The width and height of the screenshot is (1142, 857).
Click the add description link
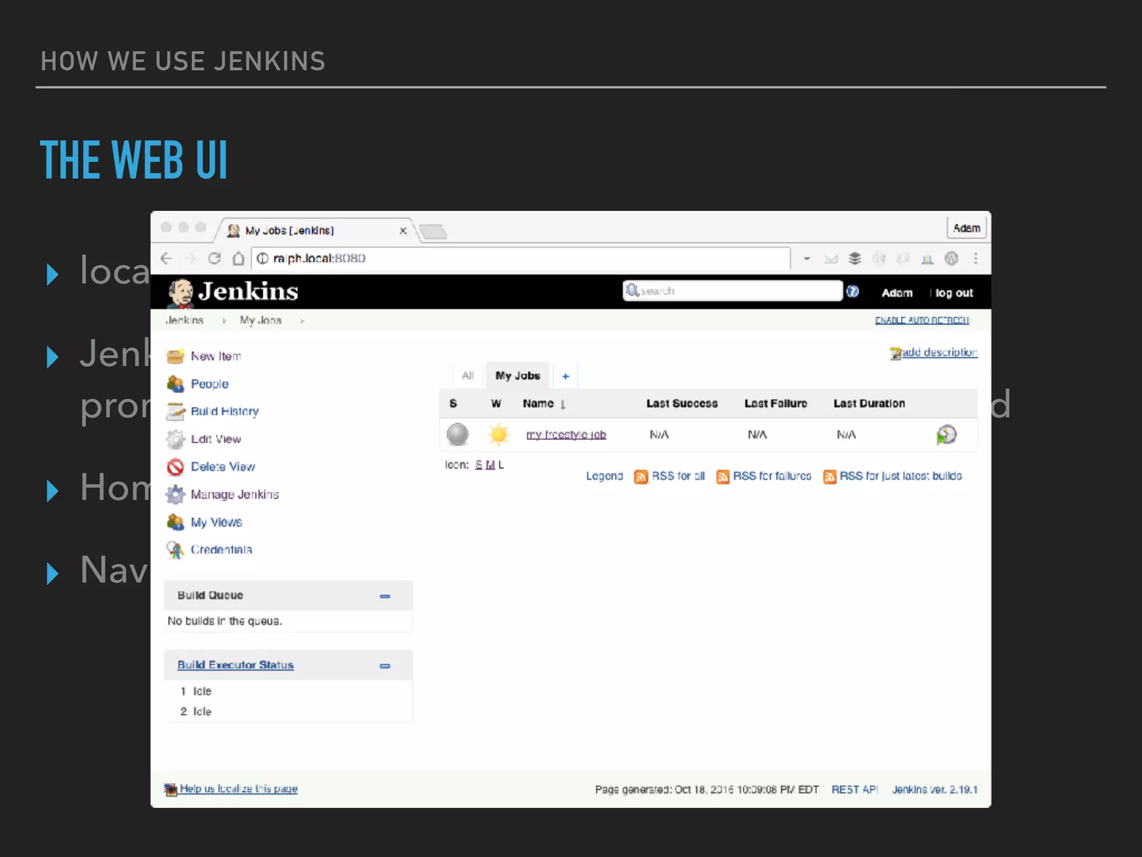(x=940, y=352)
